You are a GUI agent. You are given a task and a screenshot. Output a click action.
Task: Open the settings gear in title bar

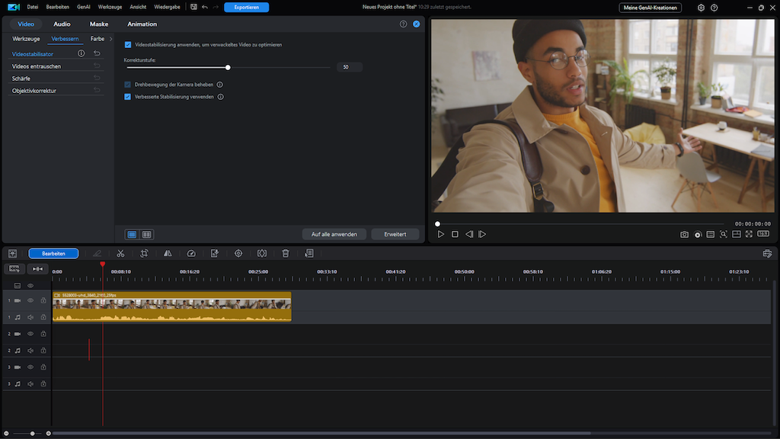[x=701, y=8]
